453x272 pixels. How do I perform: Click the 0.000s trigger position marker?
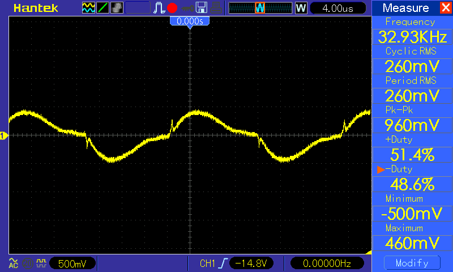coord(190,21)
